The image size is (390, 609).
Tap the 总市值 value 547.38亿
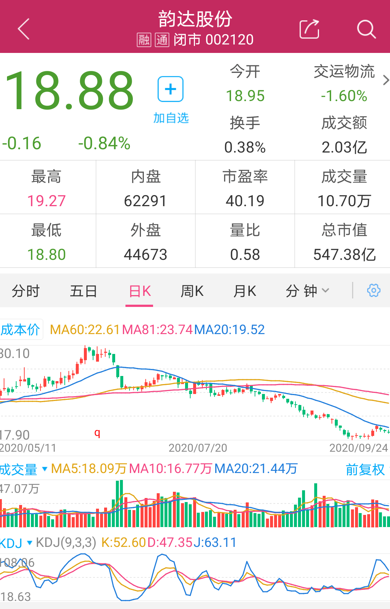coord(344,255)
